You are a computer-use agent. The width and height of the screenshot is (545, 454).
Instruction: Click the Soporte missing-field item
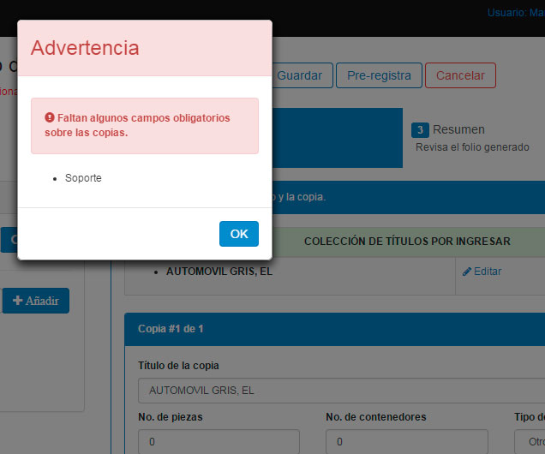[x=83, y=178]
